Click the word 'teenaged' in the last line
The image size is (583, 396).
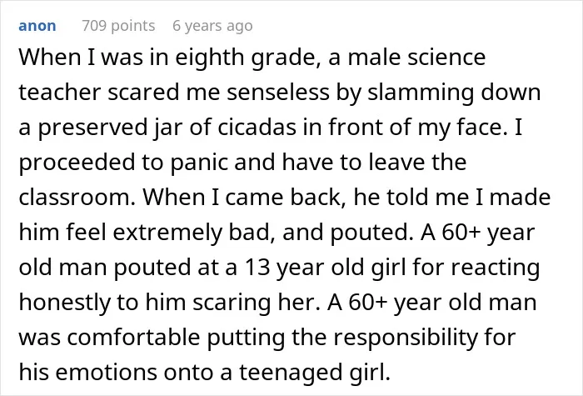(x=290, y=373)
